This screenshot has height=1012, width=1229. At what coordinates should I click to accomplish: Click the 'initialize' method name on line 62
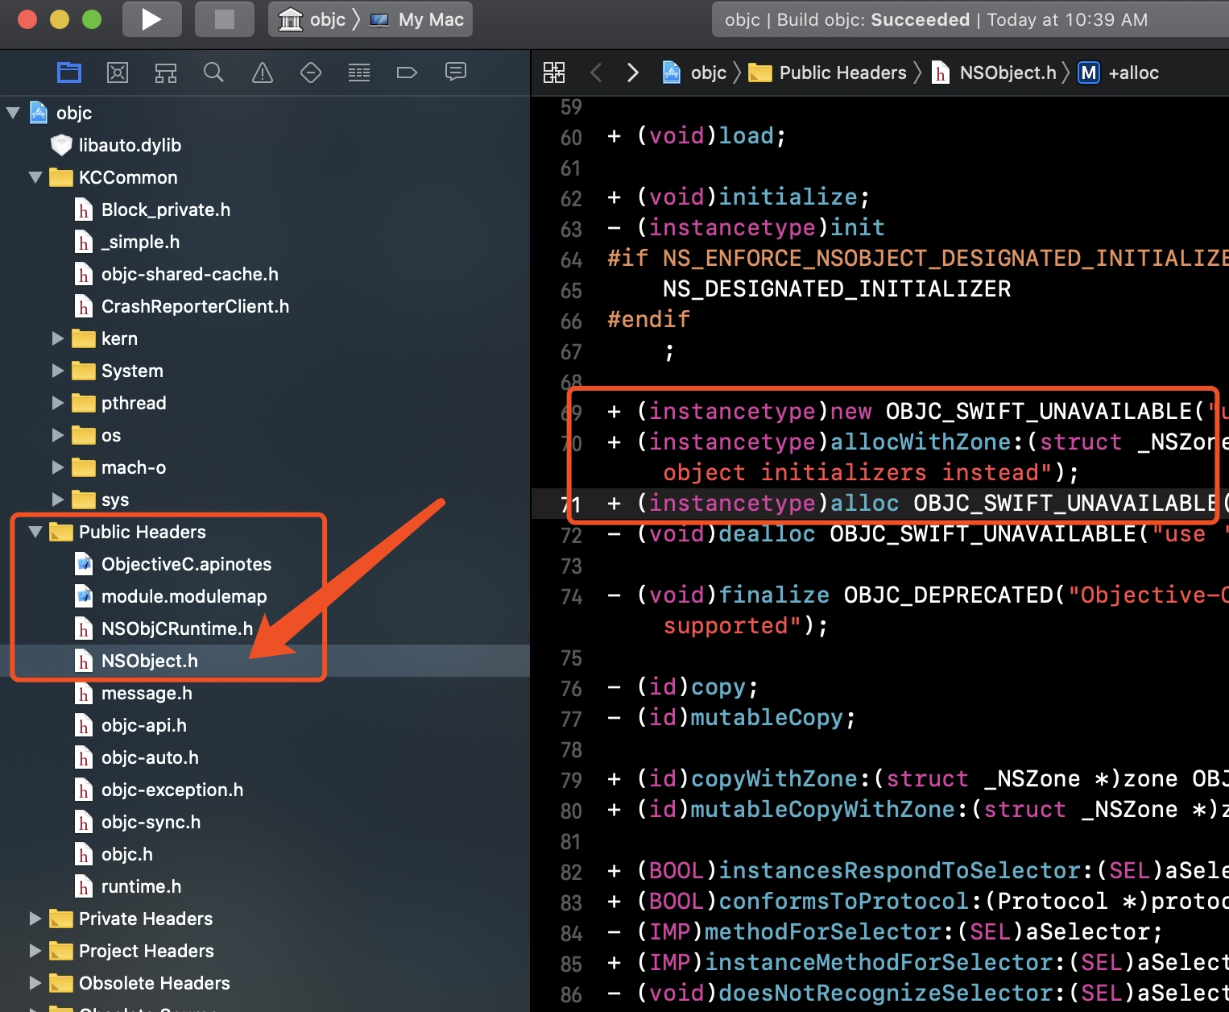[x=788, y=197]
